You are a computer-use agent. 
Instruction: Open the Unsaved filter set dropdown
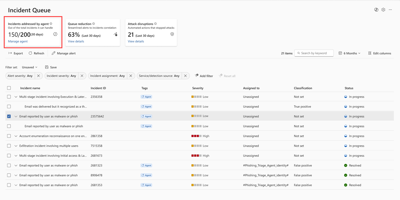[30, 67]
